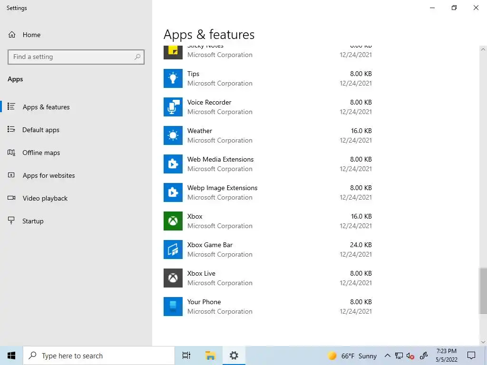Click the Web Media Extensions icon
Image resolution: width=487 pixels, height=365 pixels.
coord(173,164)
